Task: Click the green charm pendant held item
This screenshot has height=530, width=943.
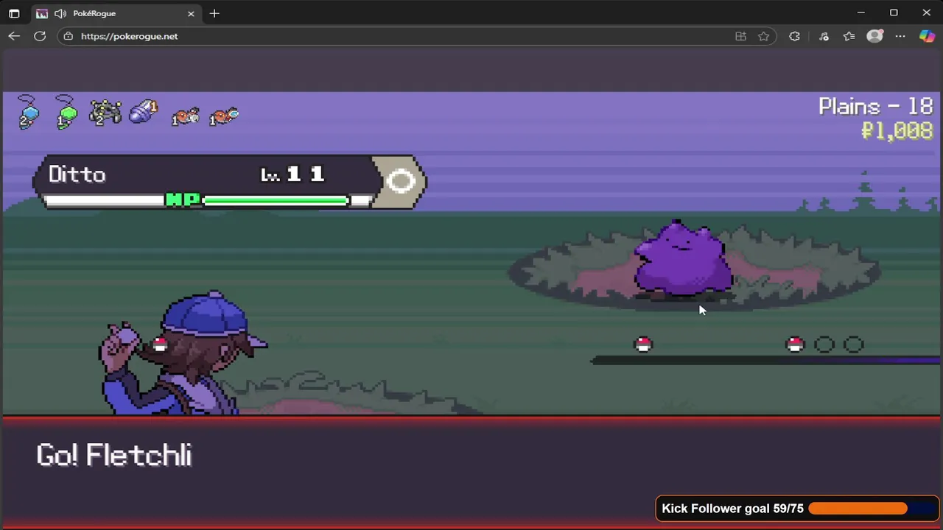Action: click(x=66, y=113)
